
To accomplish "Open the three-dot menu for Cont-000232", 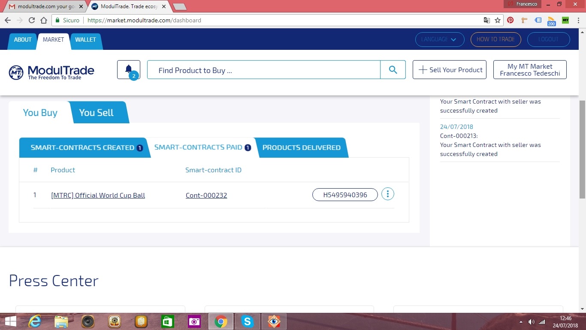I will [387, 194].
